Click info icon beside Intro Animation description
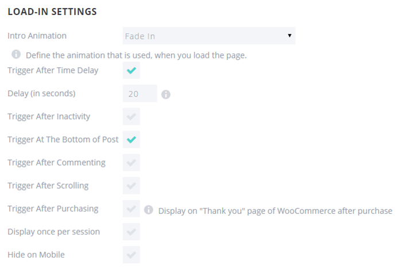Screen dimensions: 402x272 click(16, 54)
